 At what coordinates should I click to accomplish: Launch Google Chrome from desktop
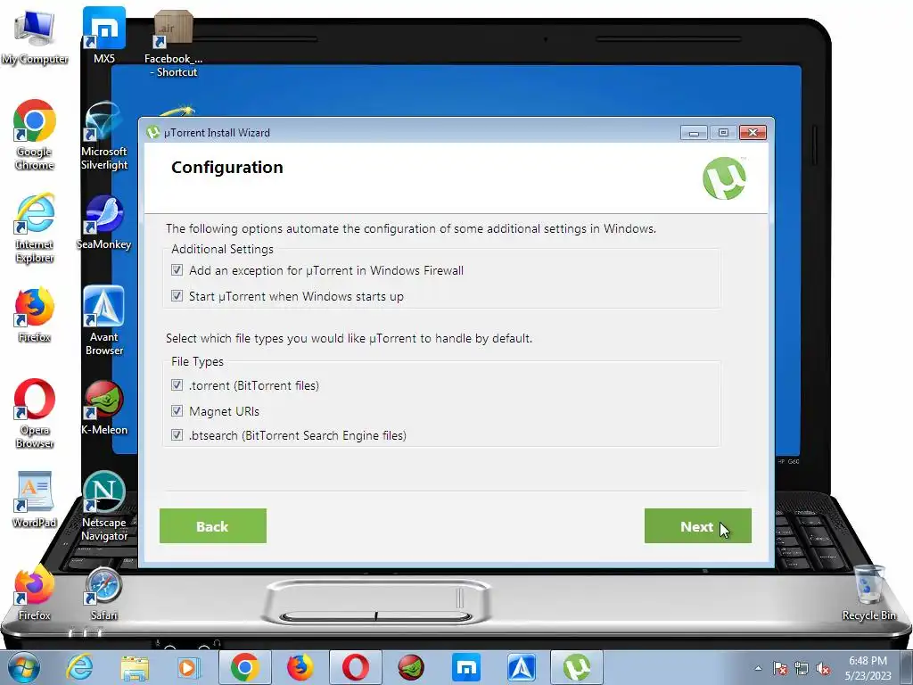(35, 136)
